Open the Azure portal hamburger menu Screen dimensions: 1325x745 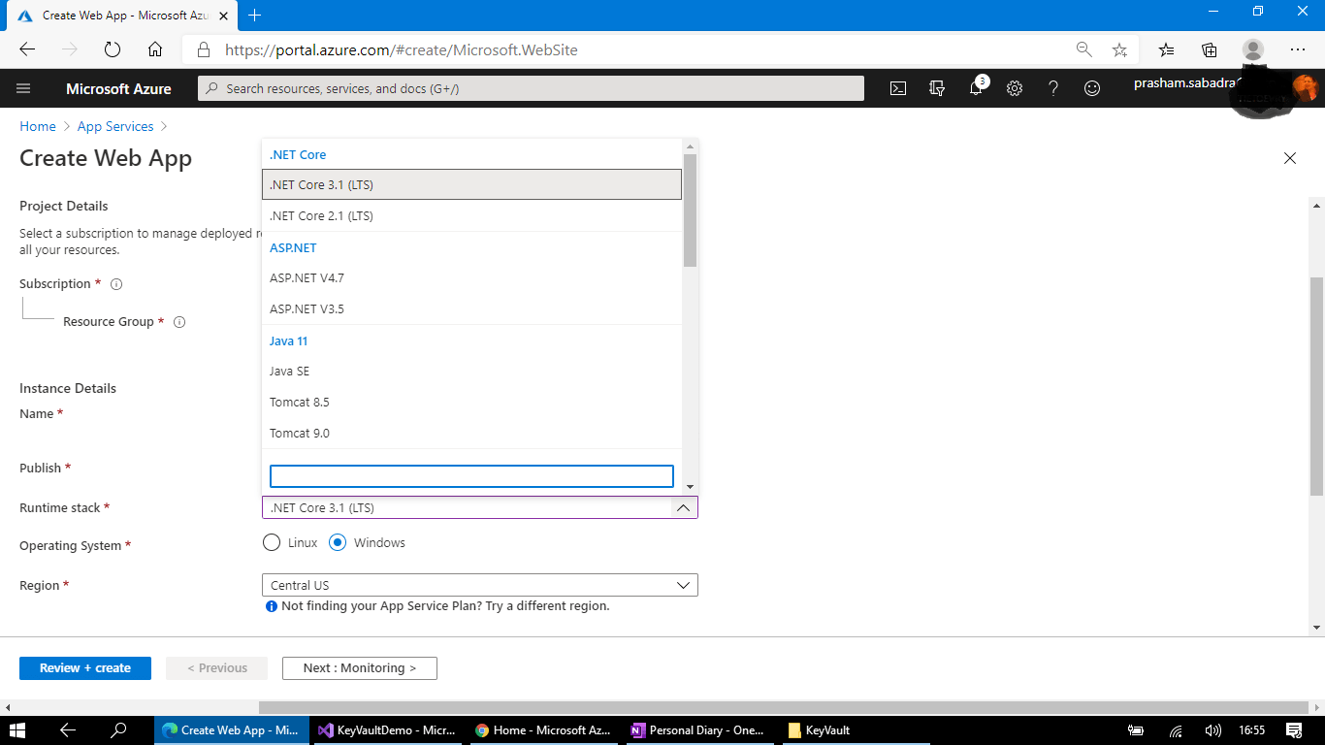point(23,88)
